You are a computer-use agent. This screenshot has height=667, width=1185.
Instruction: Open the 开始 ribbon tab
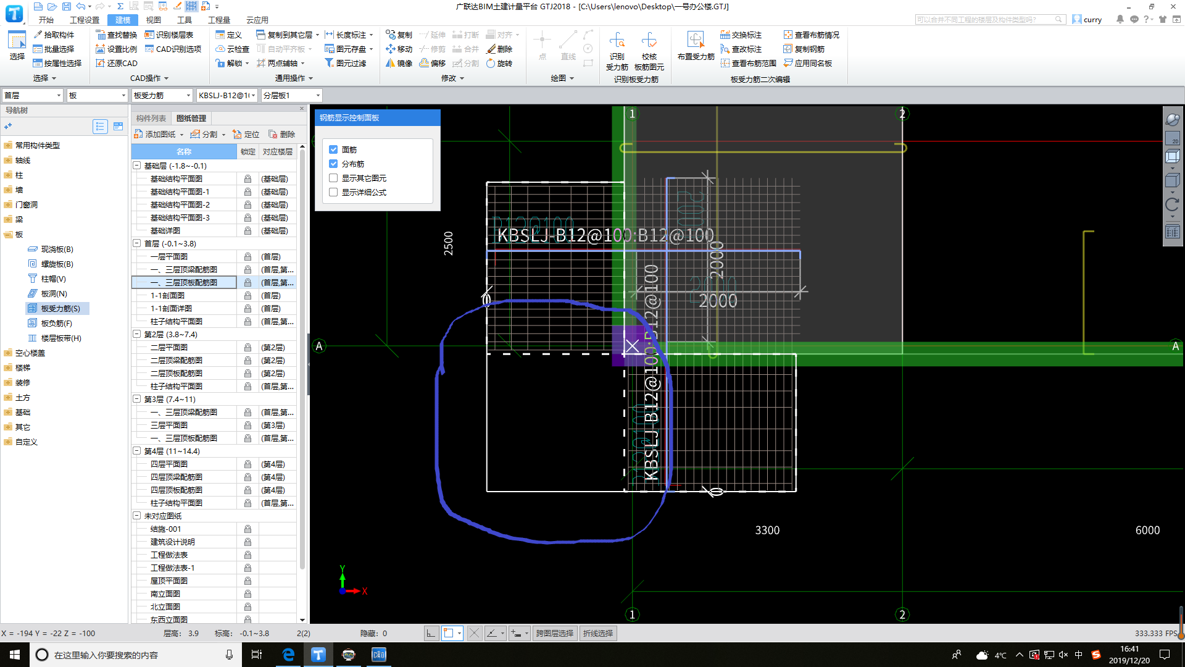(x=46, y=20)
